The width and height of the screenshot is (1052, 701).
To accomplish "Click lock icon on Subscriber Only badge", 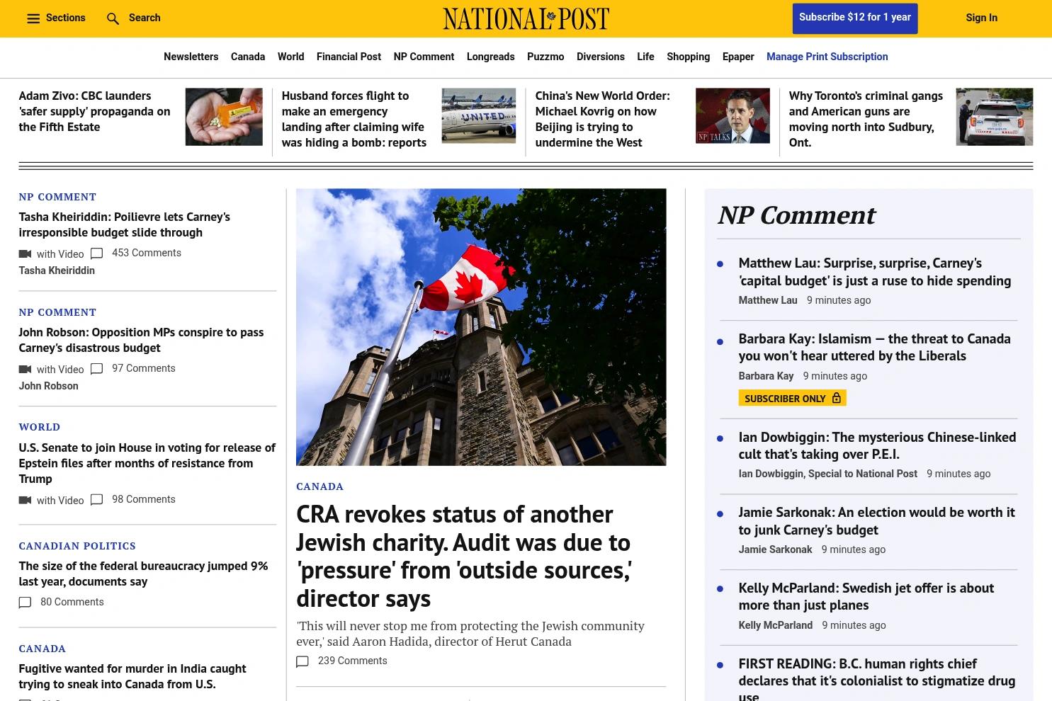I will click(836, 398).
